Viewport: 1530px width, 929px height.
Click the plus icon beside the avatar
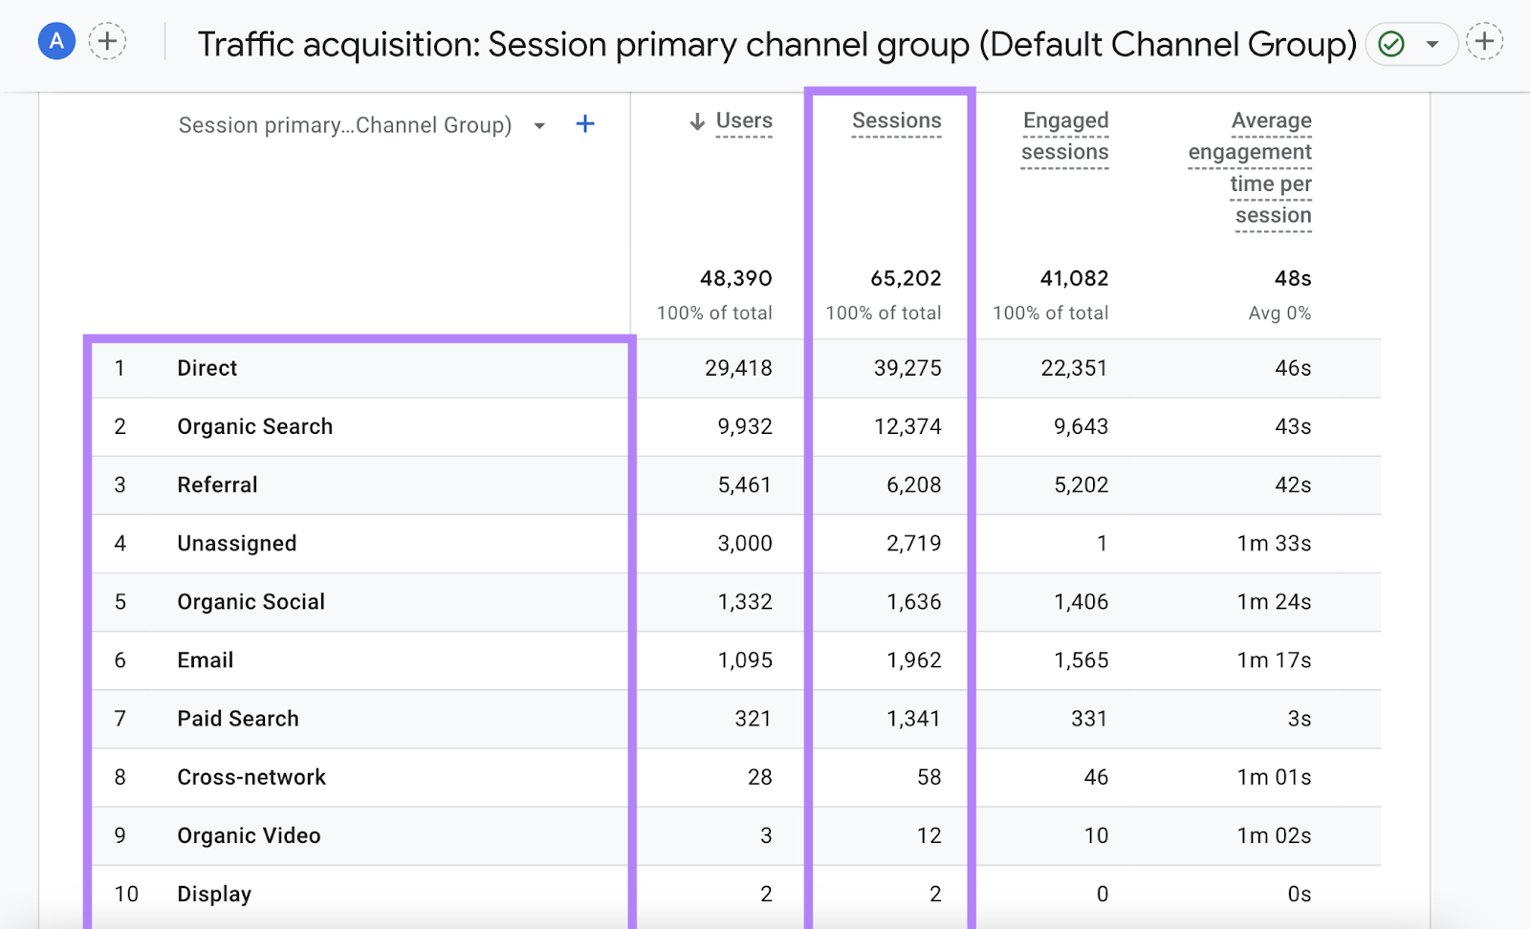pos(107,41)
